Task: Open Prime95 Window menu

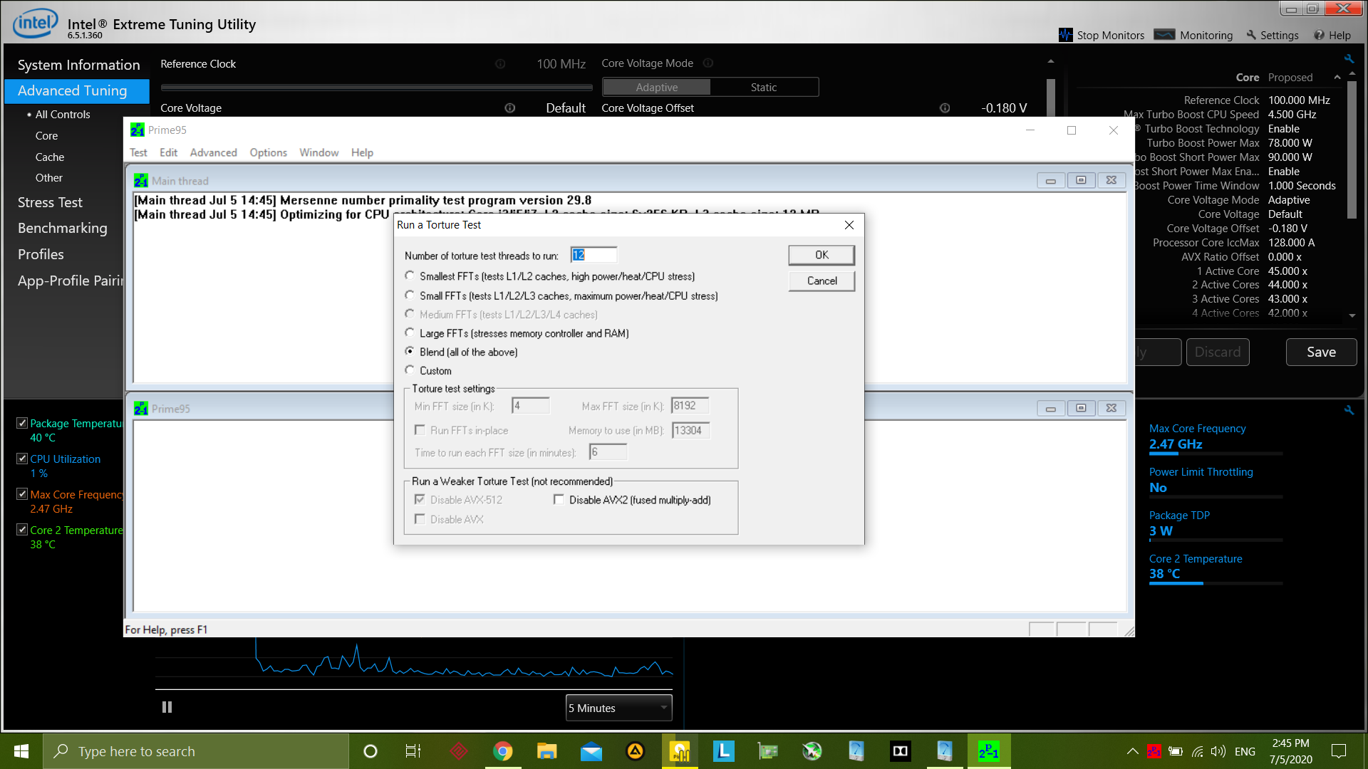Action: [x=318, y=152]
